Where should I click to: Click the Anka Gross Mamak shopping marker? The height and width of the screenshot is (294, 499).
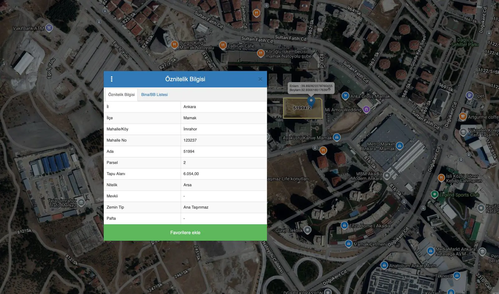coord(345,96)
